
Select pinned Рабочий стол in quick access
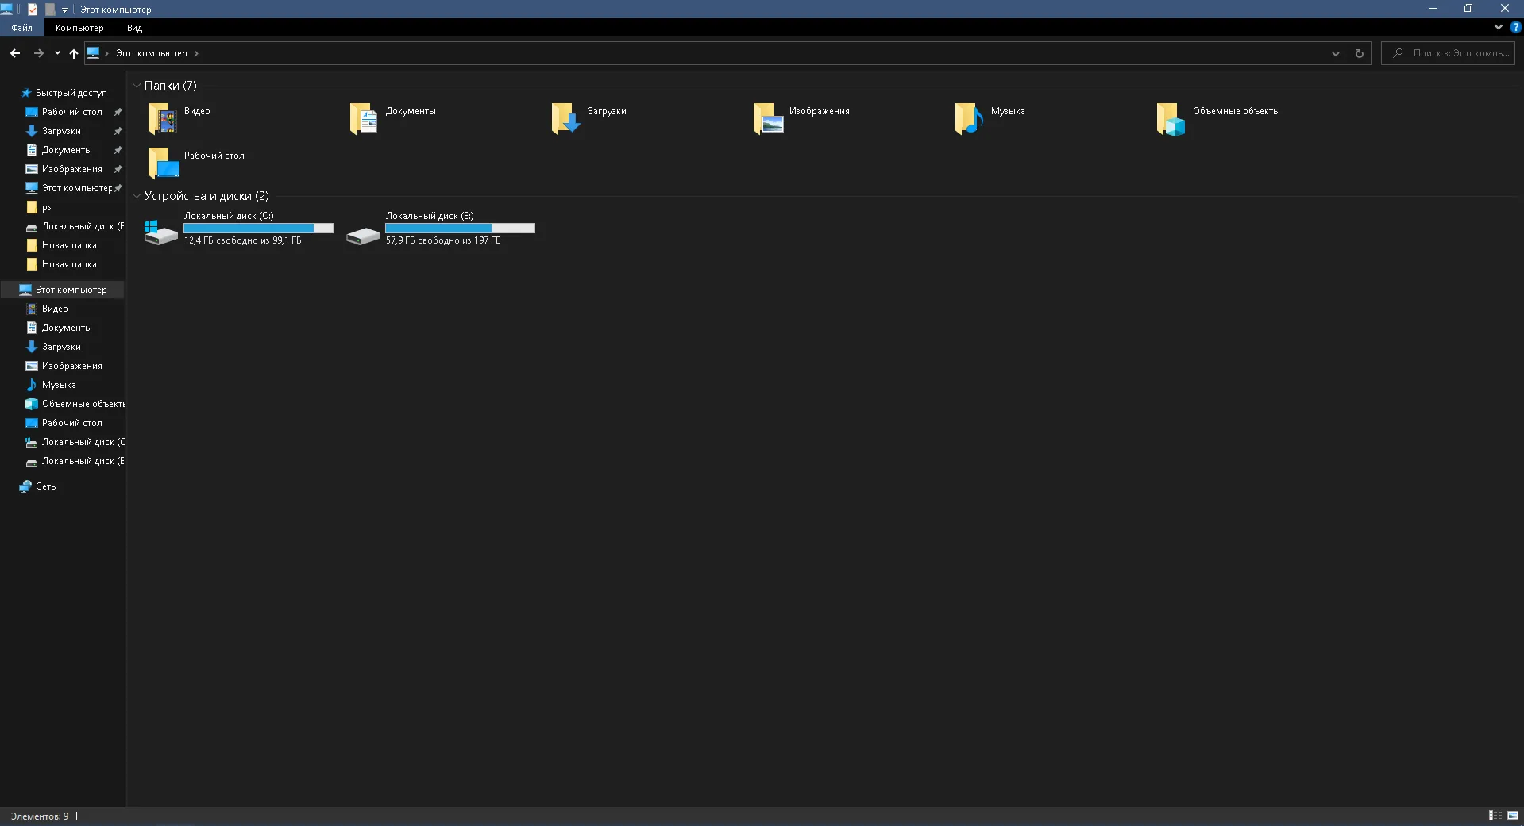click(x=71, y=112)
